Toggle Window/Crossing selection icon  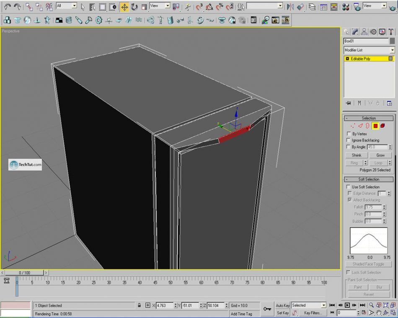(x=112, y=7)
